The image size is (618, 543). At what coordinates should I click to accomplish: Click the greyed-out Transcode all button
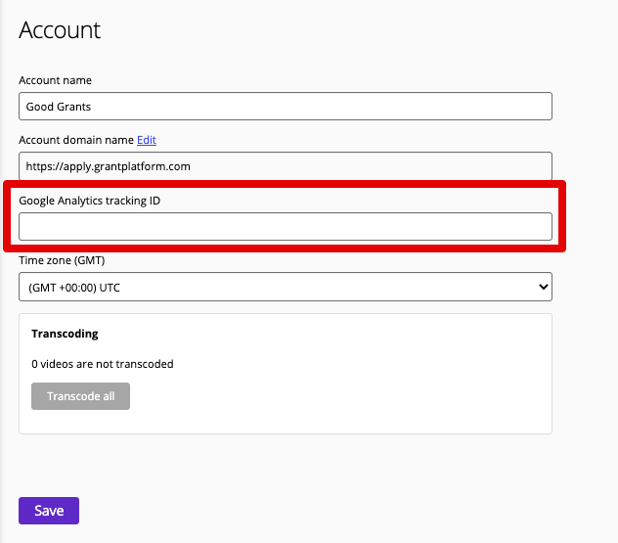(x=81, y=396)
